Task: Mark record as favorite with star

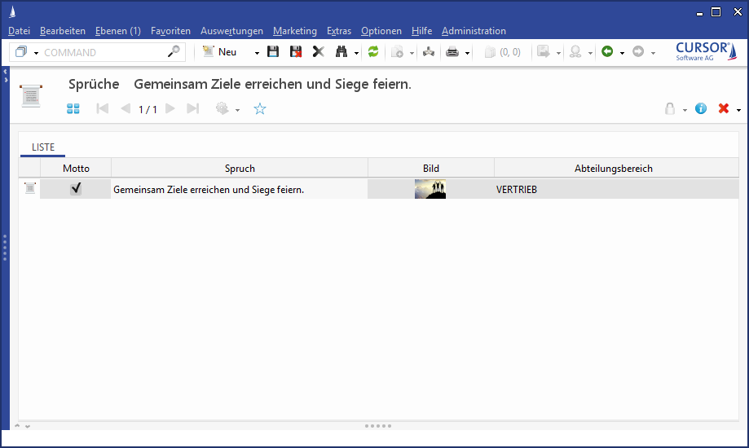Action: (260, 108)
